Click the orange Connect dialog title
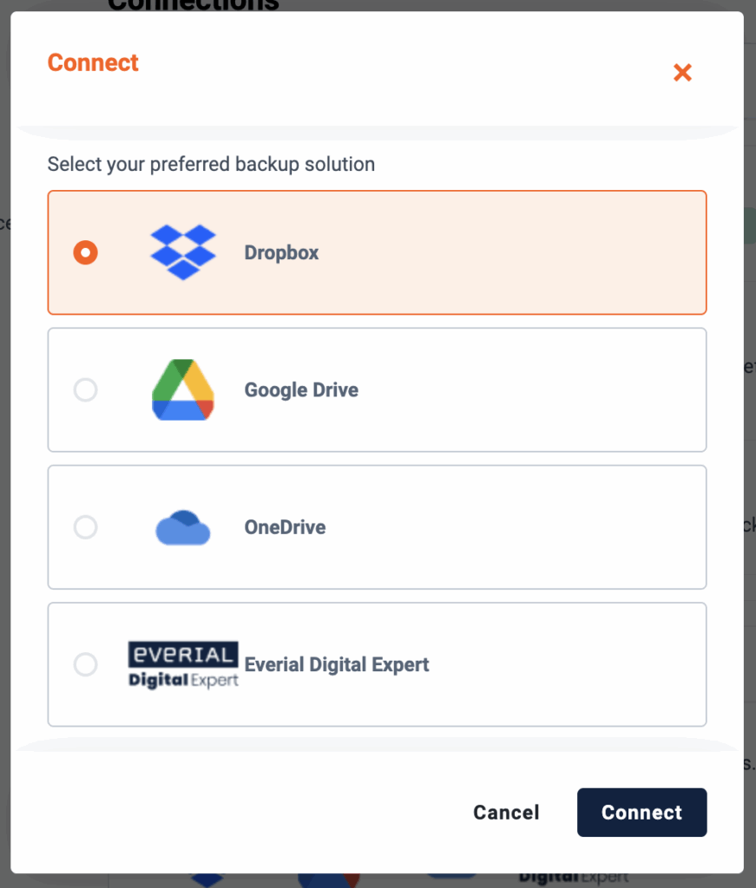This screenshot has height=888, width=756. (93, 62)
